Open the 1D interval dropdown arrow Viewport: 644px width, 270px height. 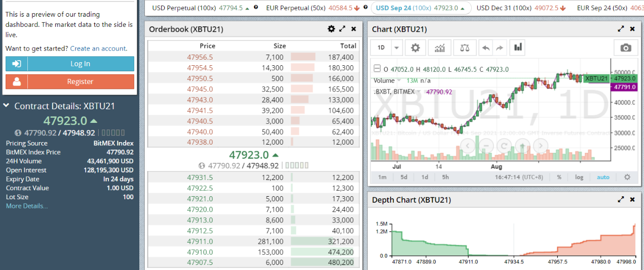click(x=396, y=48)
